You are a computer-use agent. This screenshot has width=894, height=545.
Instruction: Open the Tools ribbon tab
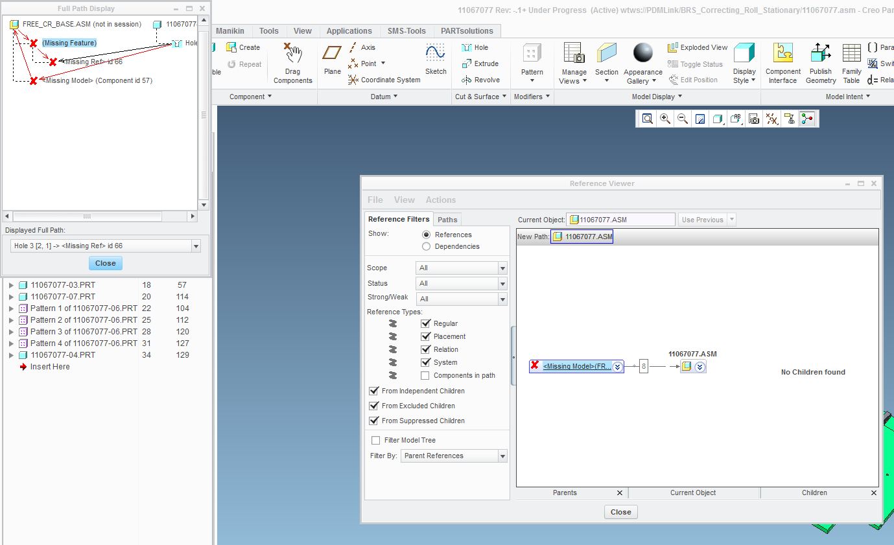pyautogui.click(x=269, y=30)
